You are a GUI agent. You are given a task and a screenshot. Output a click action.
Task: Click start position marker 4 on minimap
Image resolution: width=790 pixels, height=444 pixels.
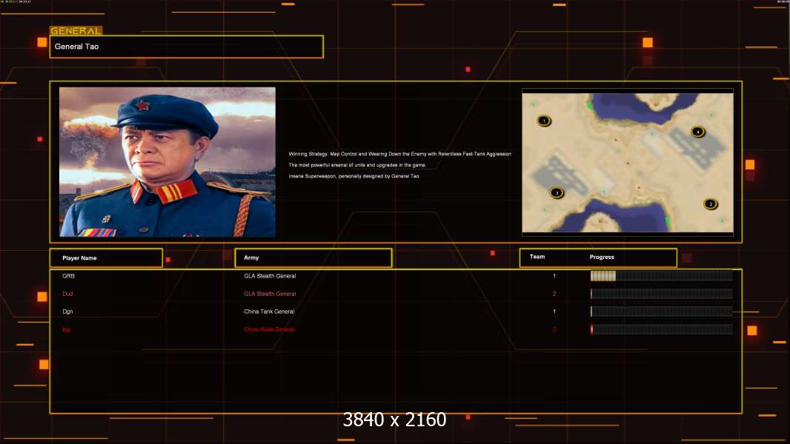point(698,132)
